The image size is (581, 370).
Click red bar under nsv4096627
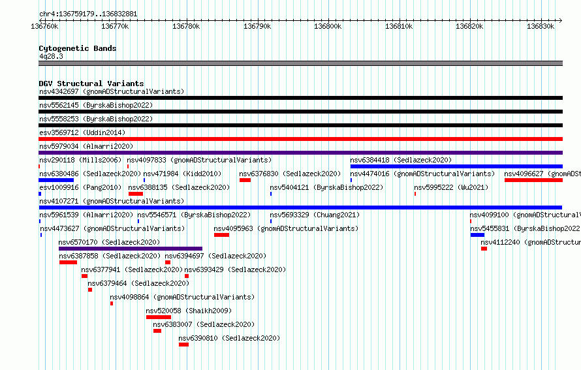(x=533, y=180)
